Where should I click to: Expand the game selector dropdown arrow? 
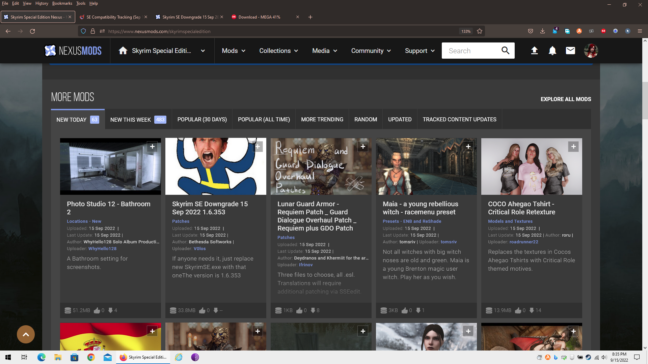[203, 51]
